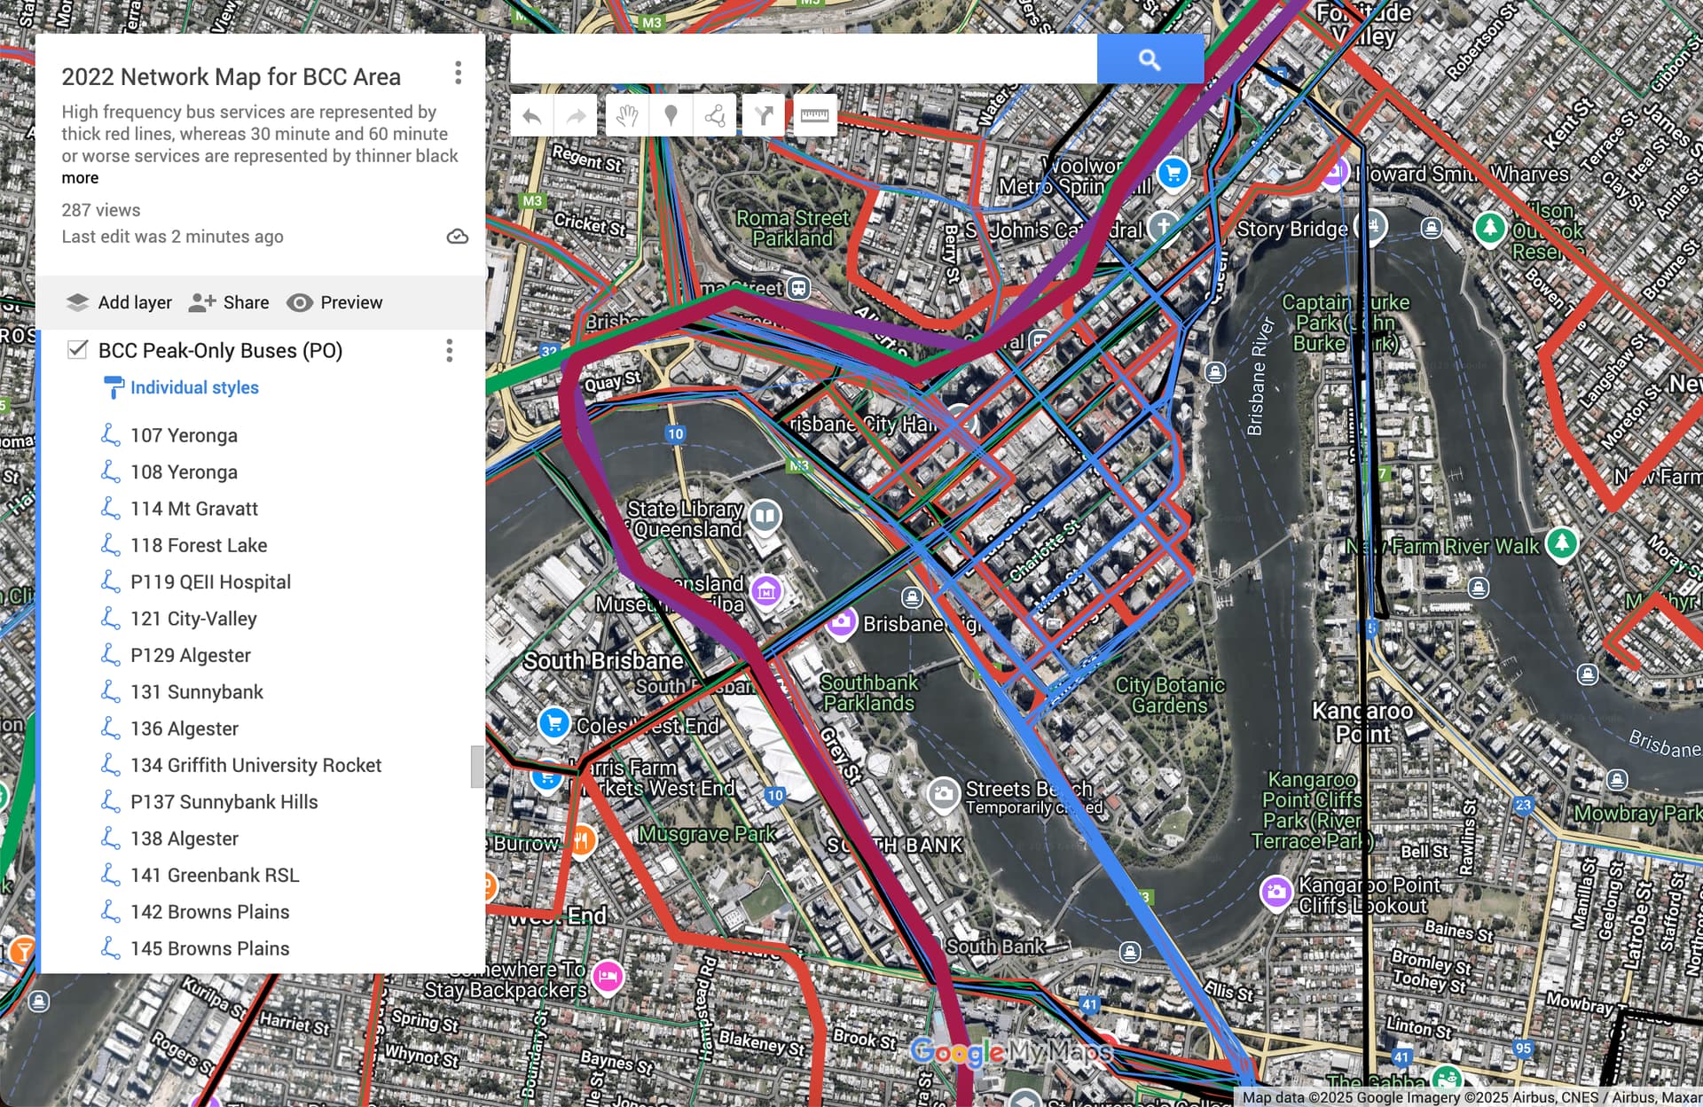Viewport: 1703px width, 1107px height.
Task: Click the blue search magnifier button
Action: pos(1150,59)
